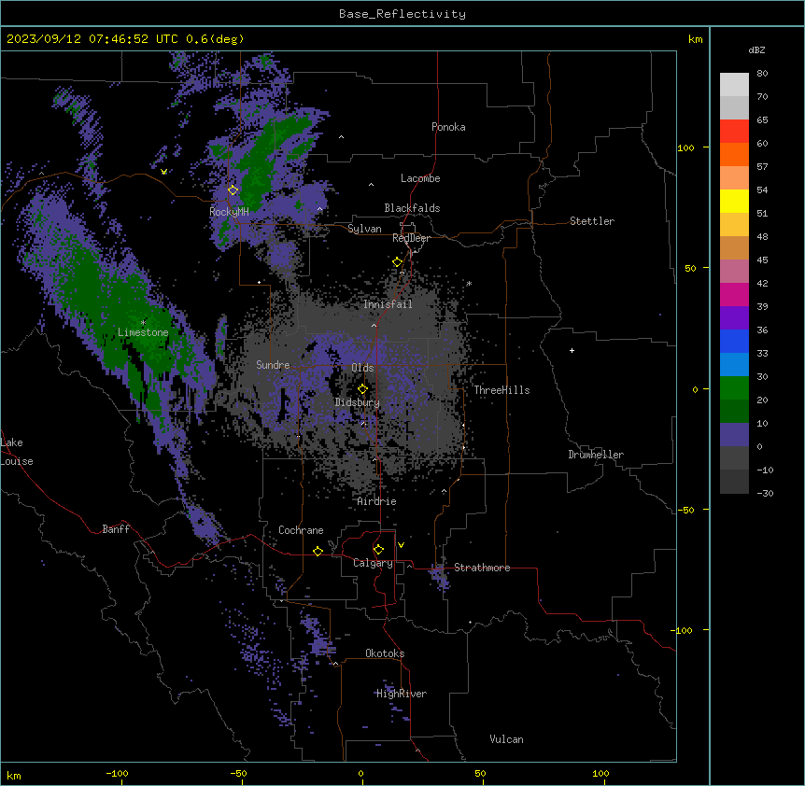Click the km unit label at top right
The image size is (805, 786).
pos(695,39)
